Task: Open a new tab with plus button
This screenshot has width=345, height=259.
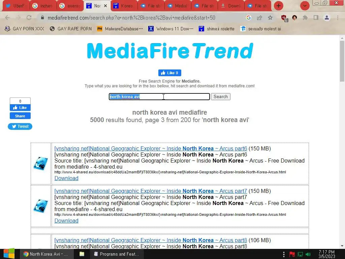Action: 279,6
